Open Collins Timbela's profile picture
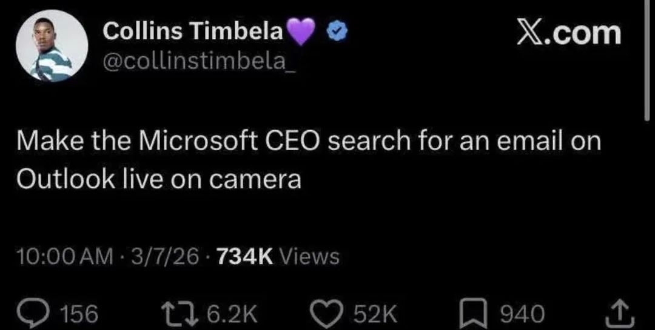Image resolution: width=655 pixels, height=330 pixels. click(x=52, y=46)
